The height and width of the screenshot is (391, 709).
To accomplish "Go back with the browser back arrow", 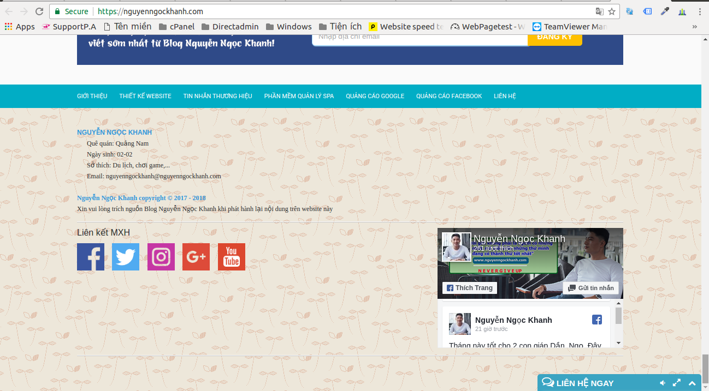I will click(x=9, y=11).
